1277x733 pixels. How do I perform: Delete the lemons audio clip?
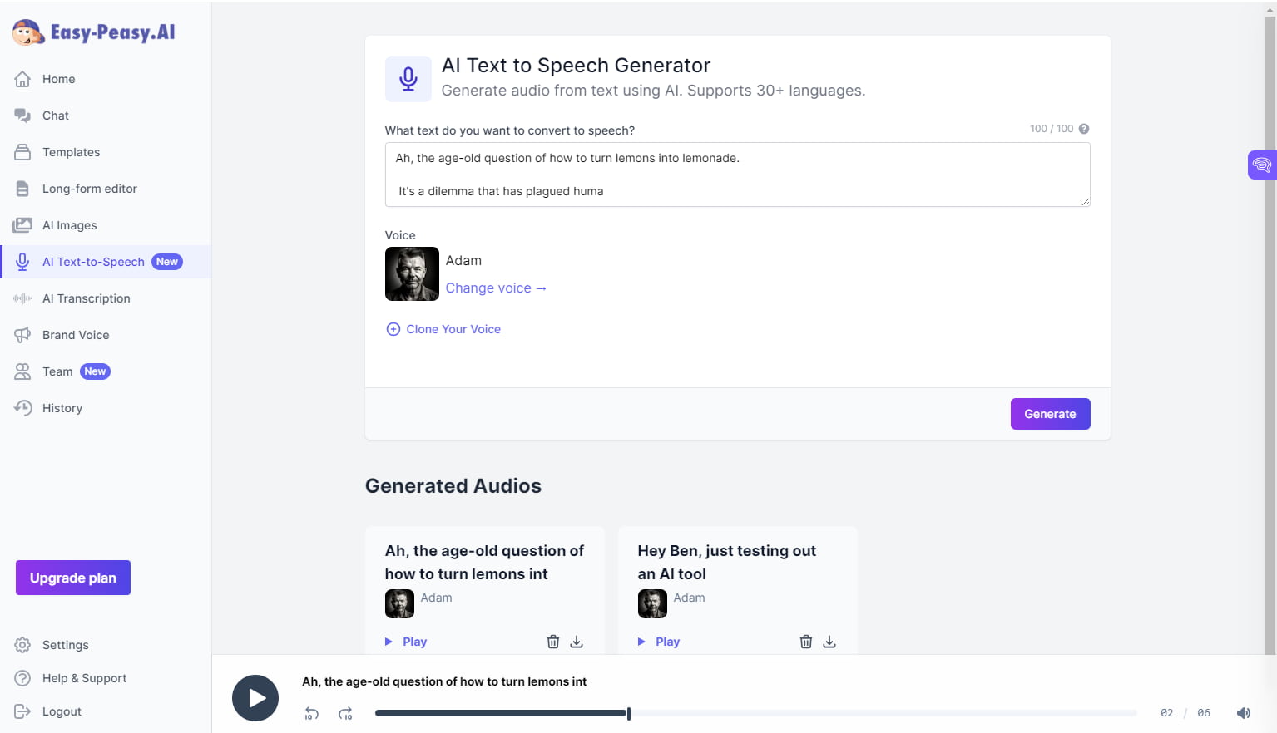coord(553,642)
